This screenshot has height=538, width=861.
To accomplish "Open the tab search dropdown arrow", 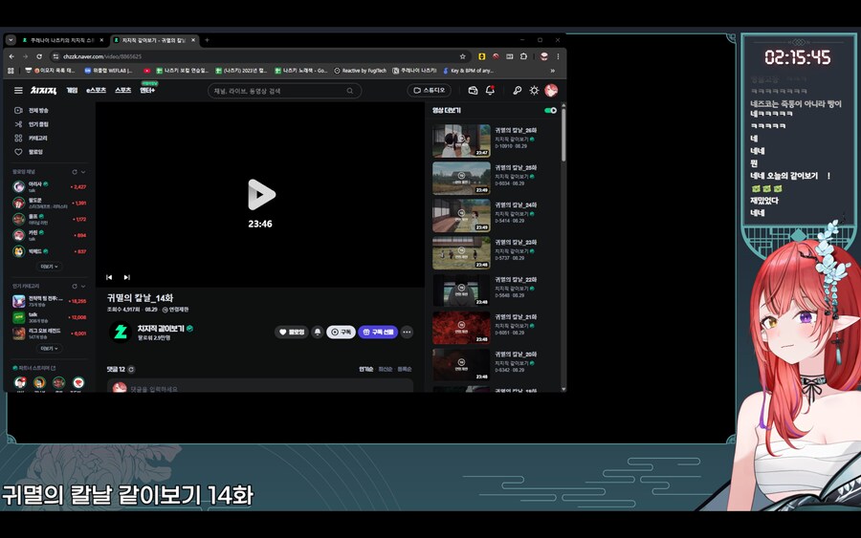I will click(11, 40).
